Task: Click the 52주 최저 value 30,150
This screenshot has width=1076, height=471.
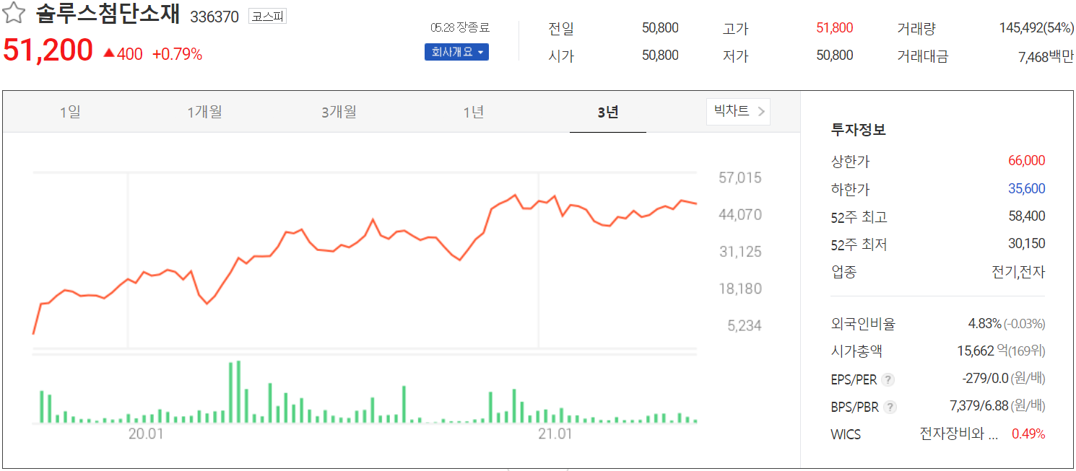Action: (1026, 244)
